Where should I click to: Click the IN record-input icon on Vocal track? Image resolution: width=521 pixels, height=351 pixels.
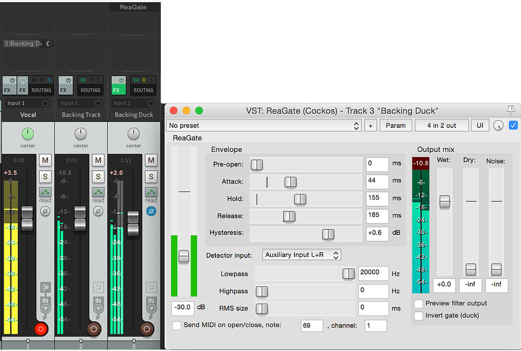click(45, 305)
